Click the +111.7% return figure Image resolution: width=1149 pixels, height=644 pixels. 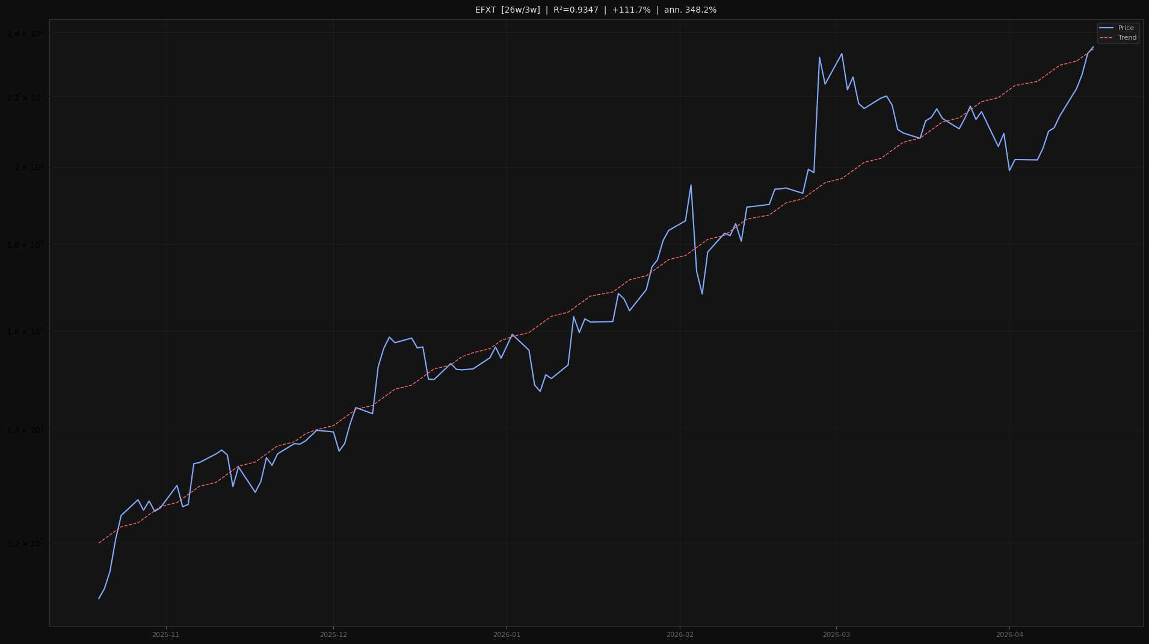631,10
